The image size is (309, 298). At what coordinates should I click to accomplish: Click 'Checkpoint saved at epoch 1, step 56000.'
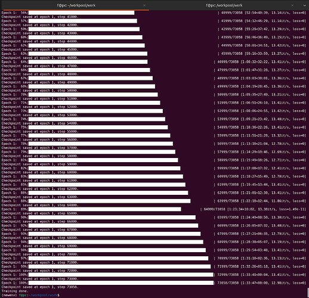tap(40, 139)
